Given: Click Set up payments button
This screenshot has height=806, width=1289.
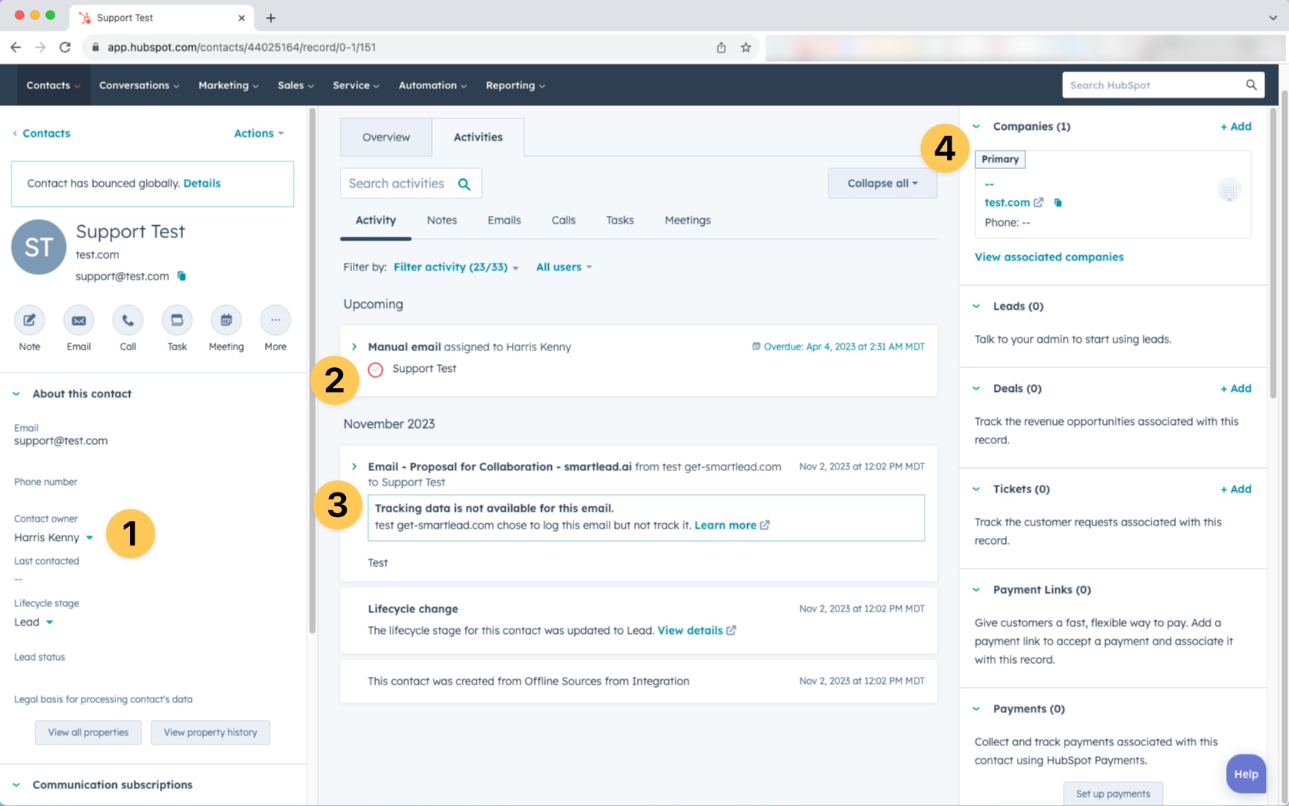Looking at the screenshot, I should (x=1113, y=793).
